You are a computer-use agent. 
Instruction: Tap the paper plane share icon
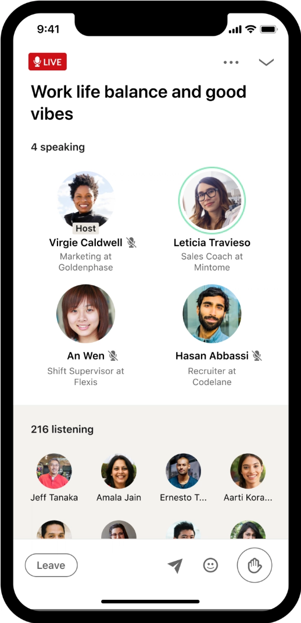click(x=175, y=565)
